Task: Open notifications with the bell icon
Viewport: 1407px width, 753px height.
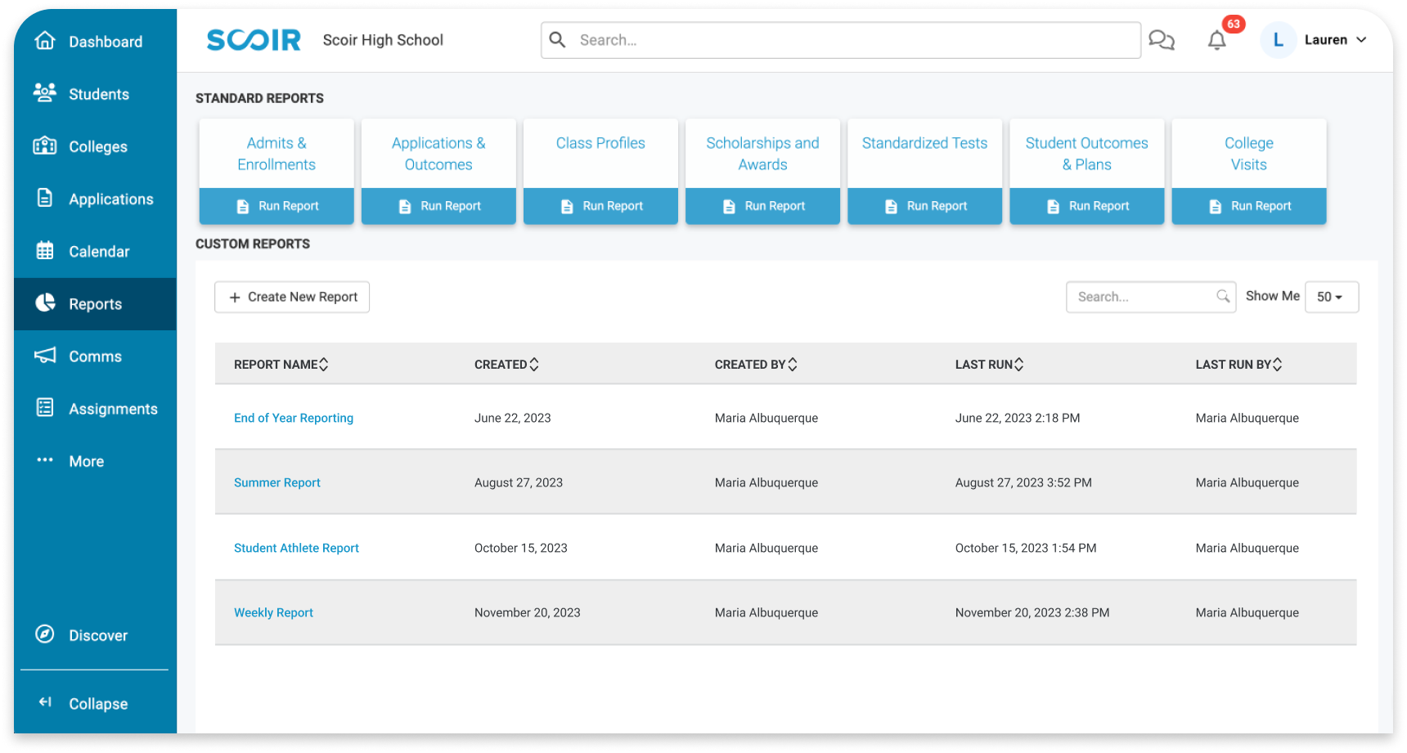Action: 1216,40
